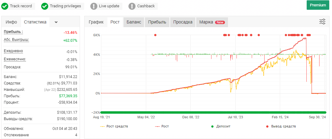Click the May 04, '22 axis date label
The width and height of the screenshot is (332, 139).
click(146, 117)
